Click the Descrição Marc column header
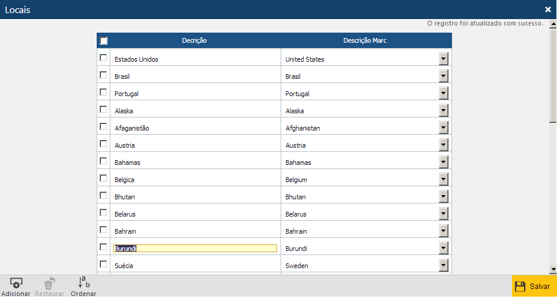This screenshot has width=557, height=299. tap(365, 40)
